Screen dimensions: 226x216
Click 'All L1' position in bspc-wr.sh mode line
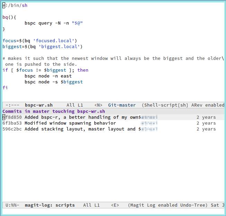tap(75, 105)
